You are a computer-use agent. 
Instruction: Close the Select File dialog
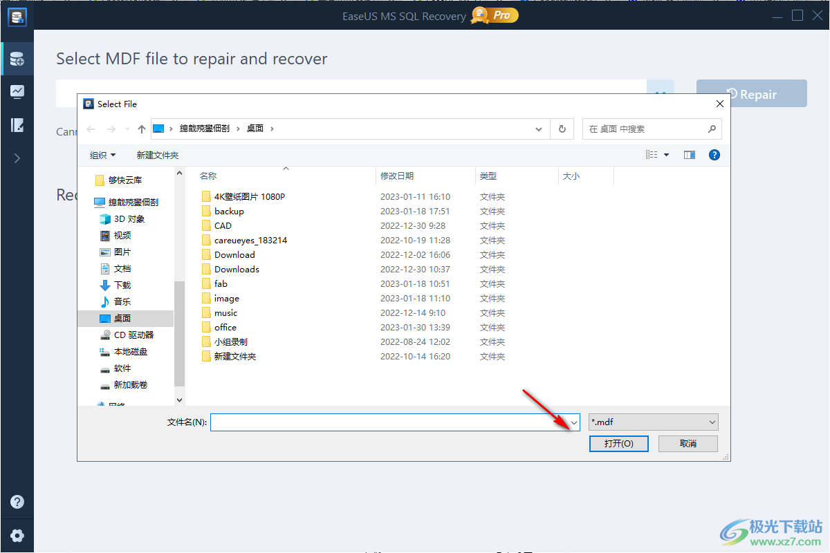click(719, 104)
